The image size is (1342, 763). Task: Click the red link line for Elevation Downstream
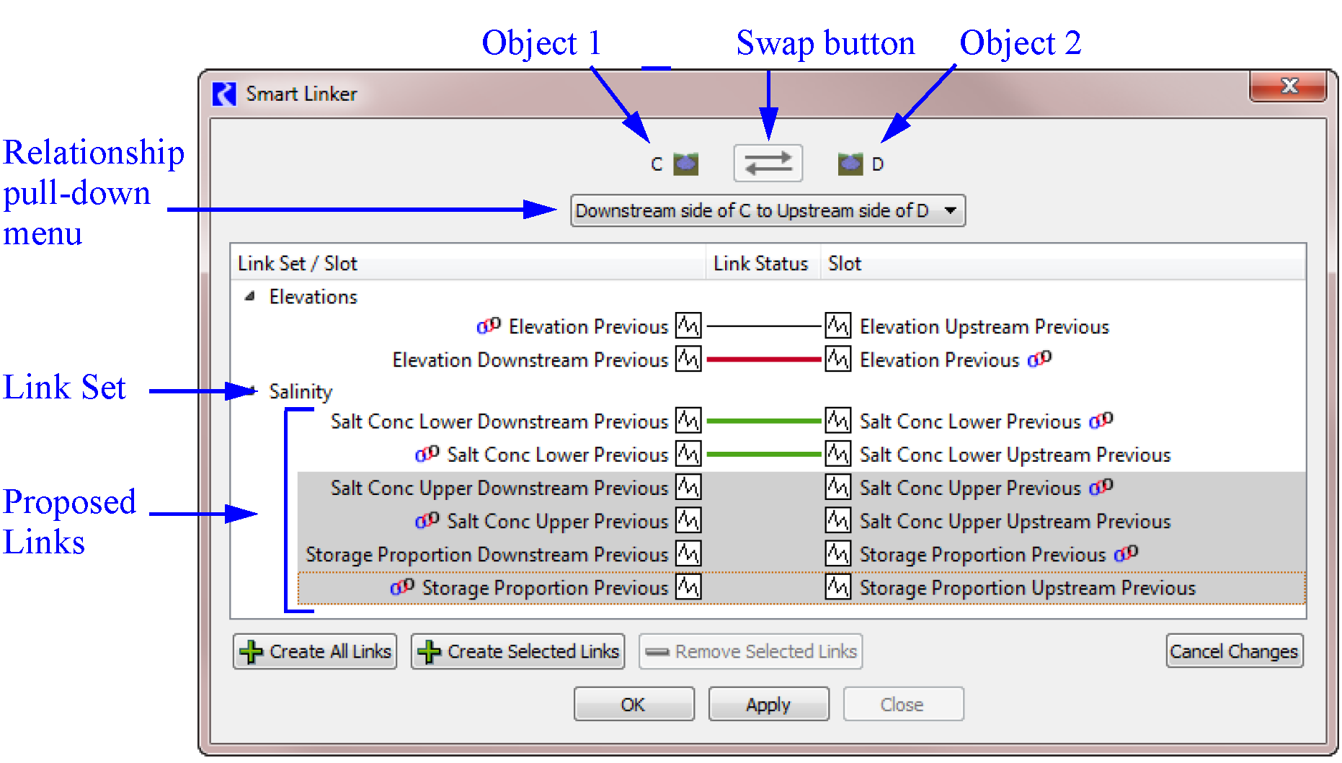763,359
